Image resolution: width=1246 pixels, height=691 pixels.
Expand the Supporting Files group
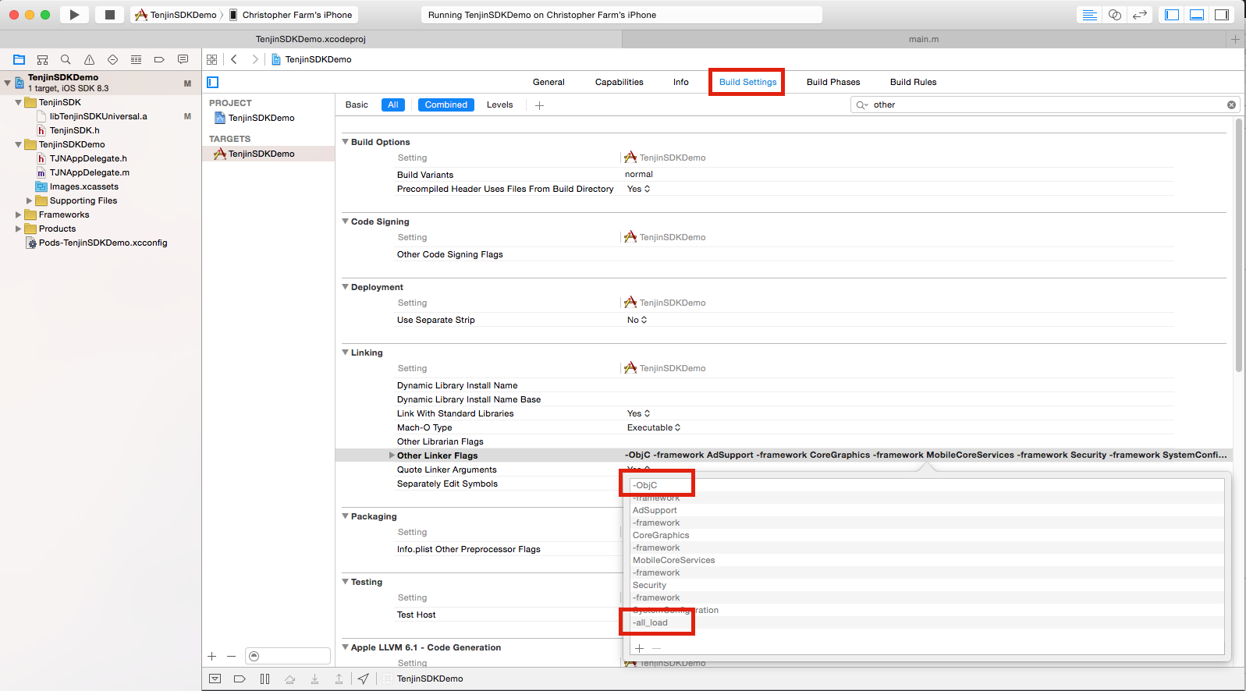(30, 200)
